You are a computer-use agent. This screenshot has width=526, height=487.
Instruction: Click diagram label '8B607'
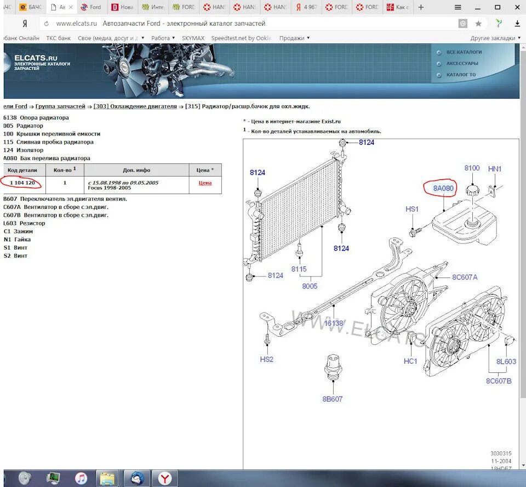(x=333, y=399)
